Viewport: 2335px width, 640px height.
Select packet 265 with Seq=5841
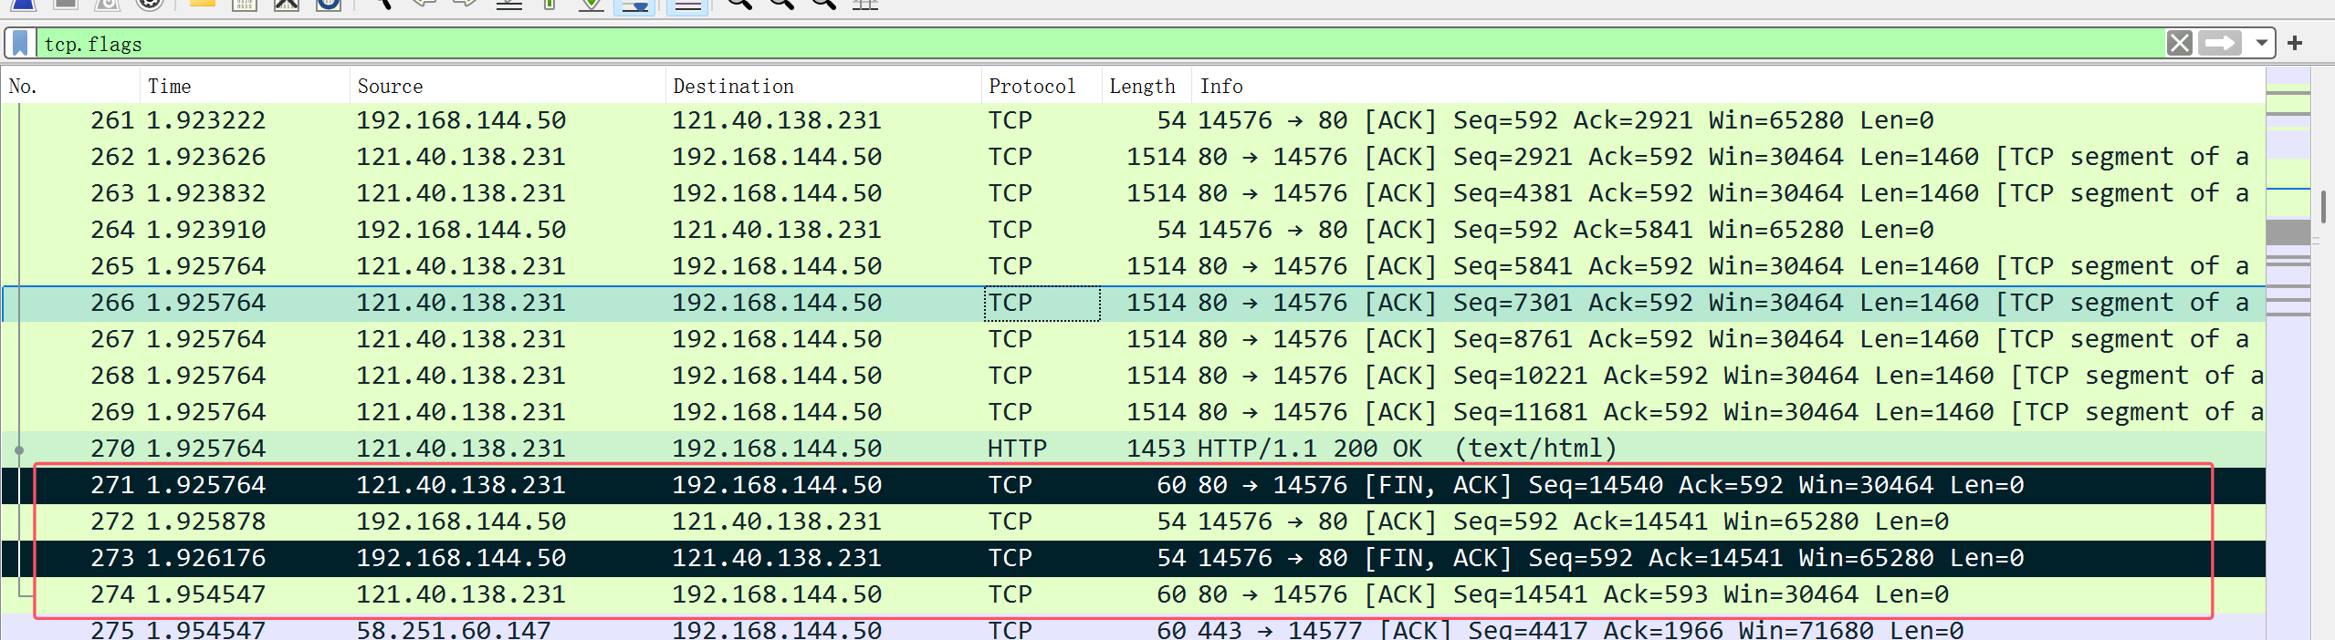[1133, 266]
